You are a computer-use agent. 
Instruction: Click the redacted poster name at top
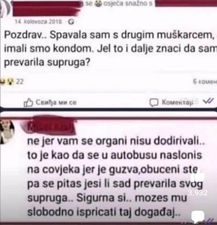coord(46,8)
